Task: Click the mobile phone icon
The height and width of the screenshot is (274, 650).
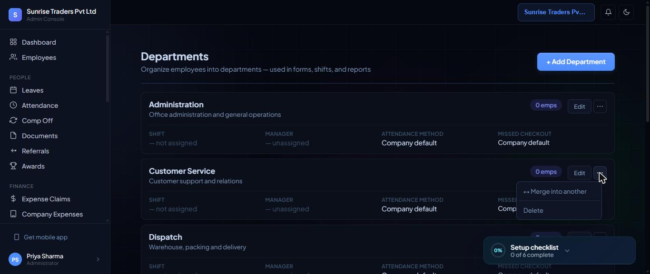Action: click(17, 237)
